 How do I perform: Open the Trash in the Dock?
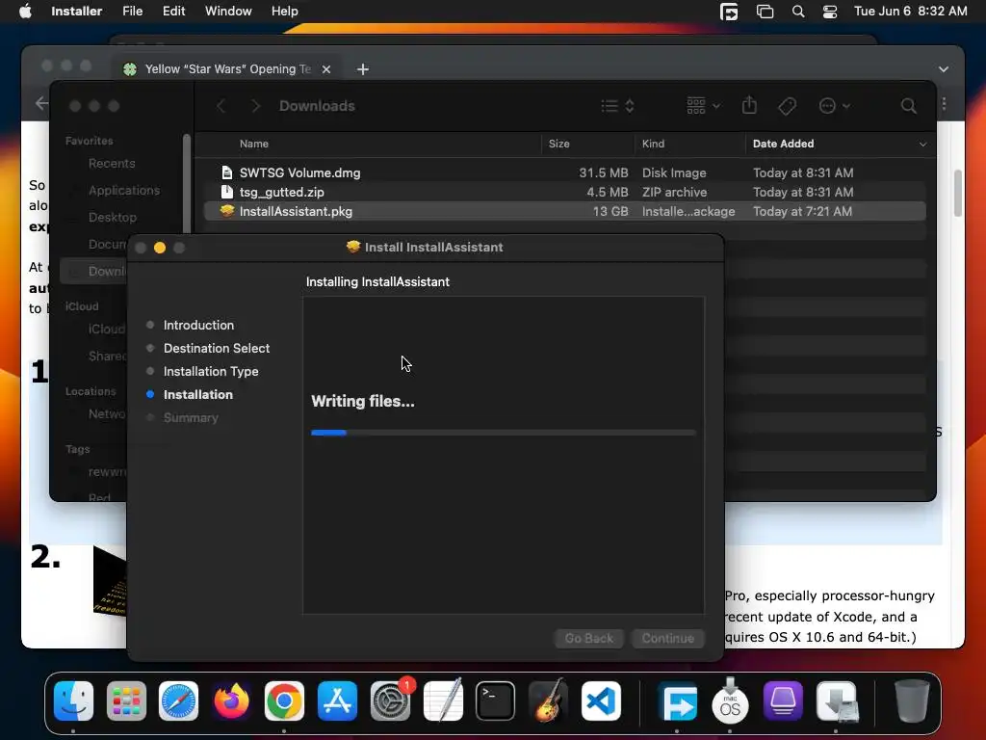tap(912, 701)
